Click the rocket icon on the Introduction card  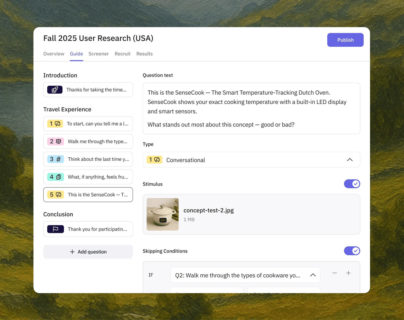55,89
